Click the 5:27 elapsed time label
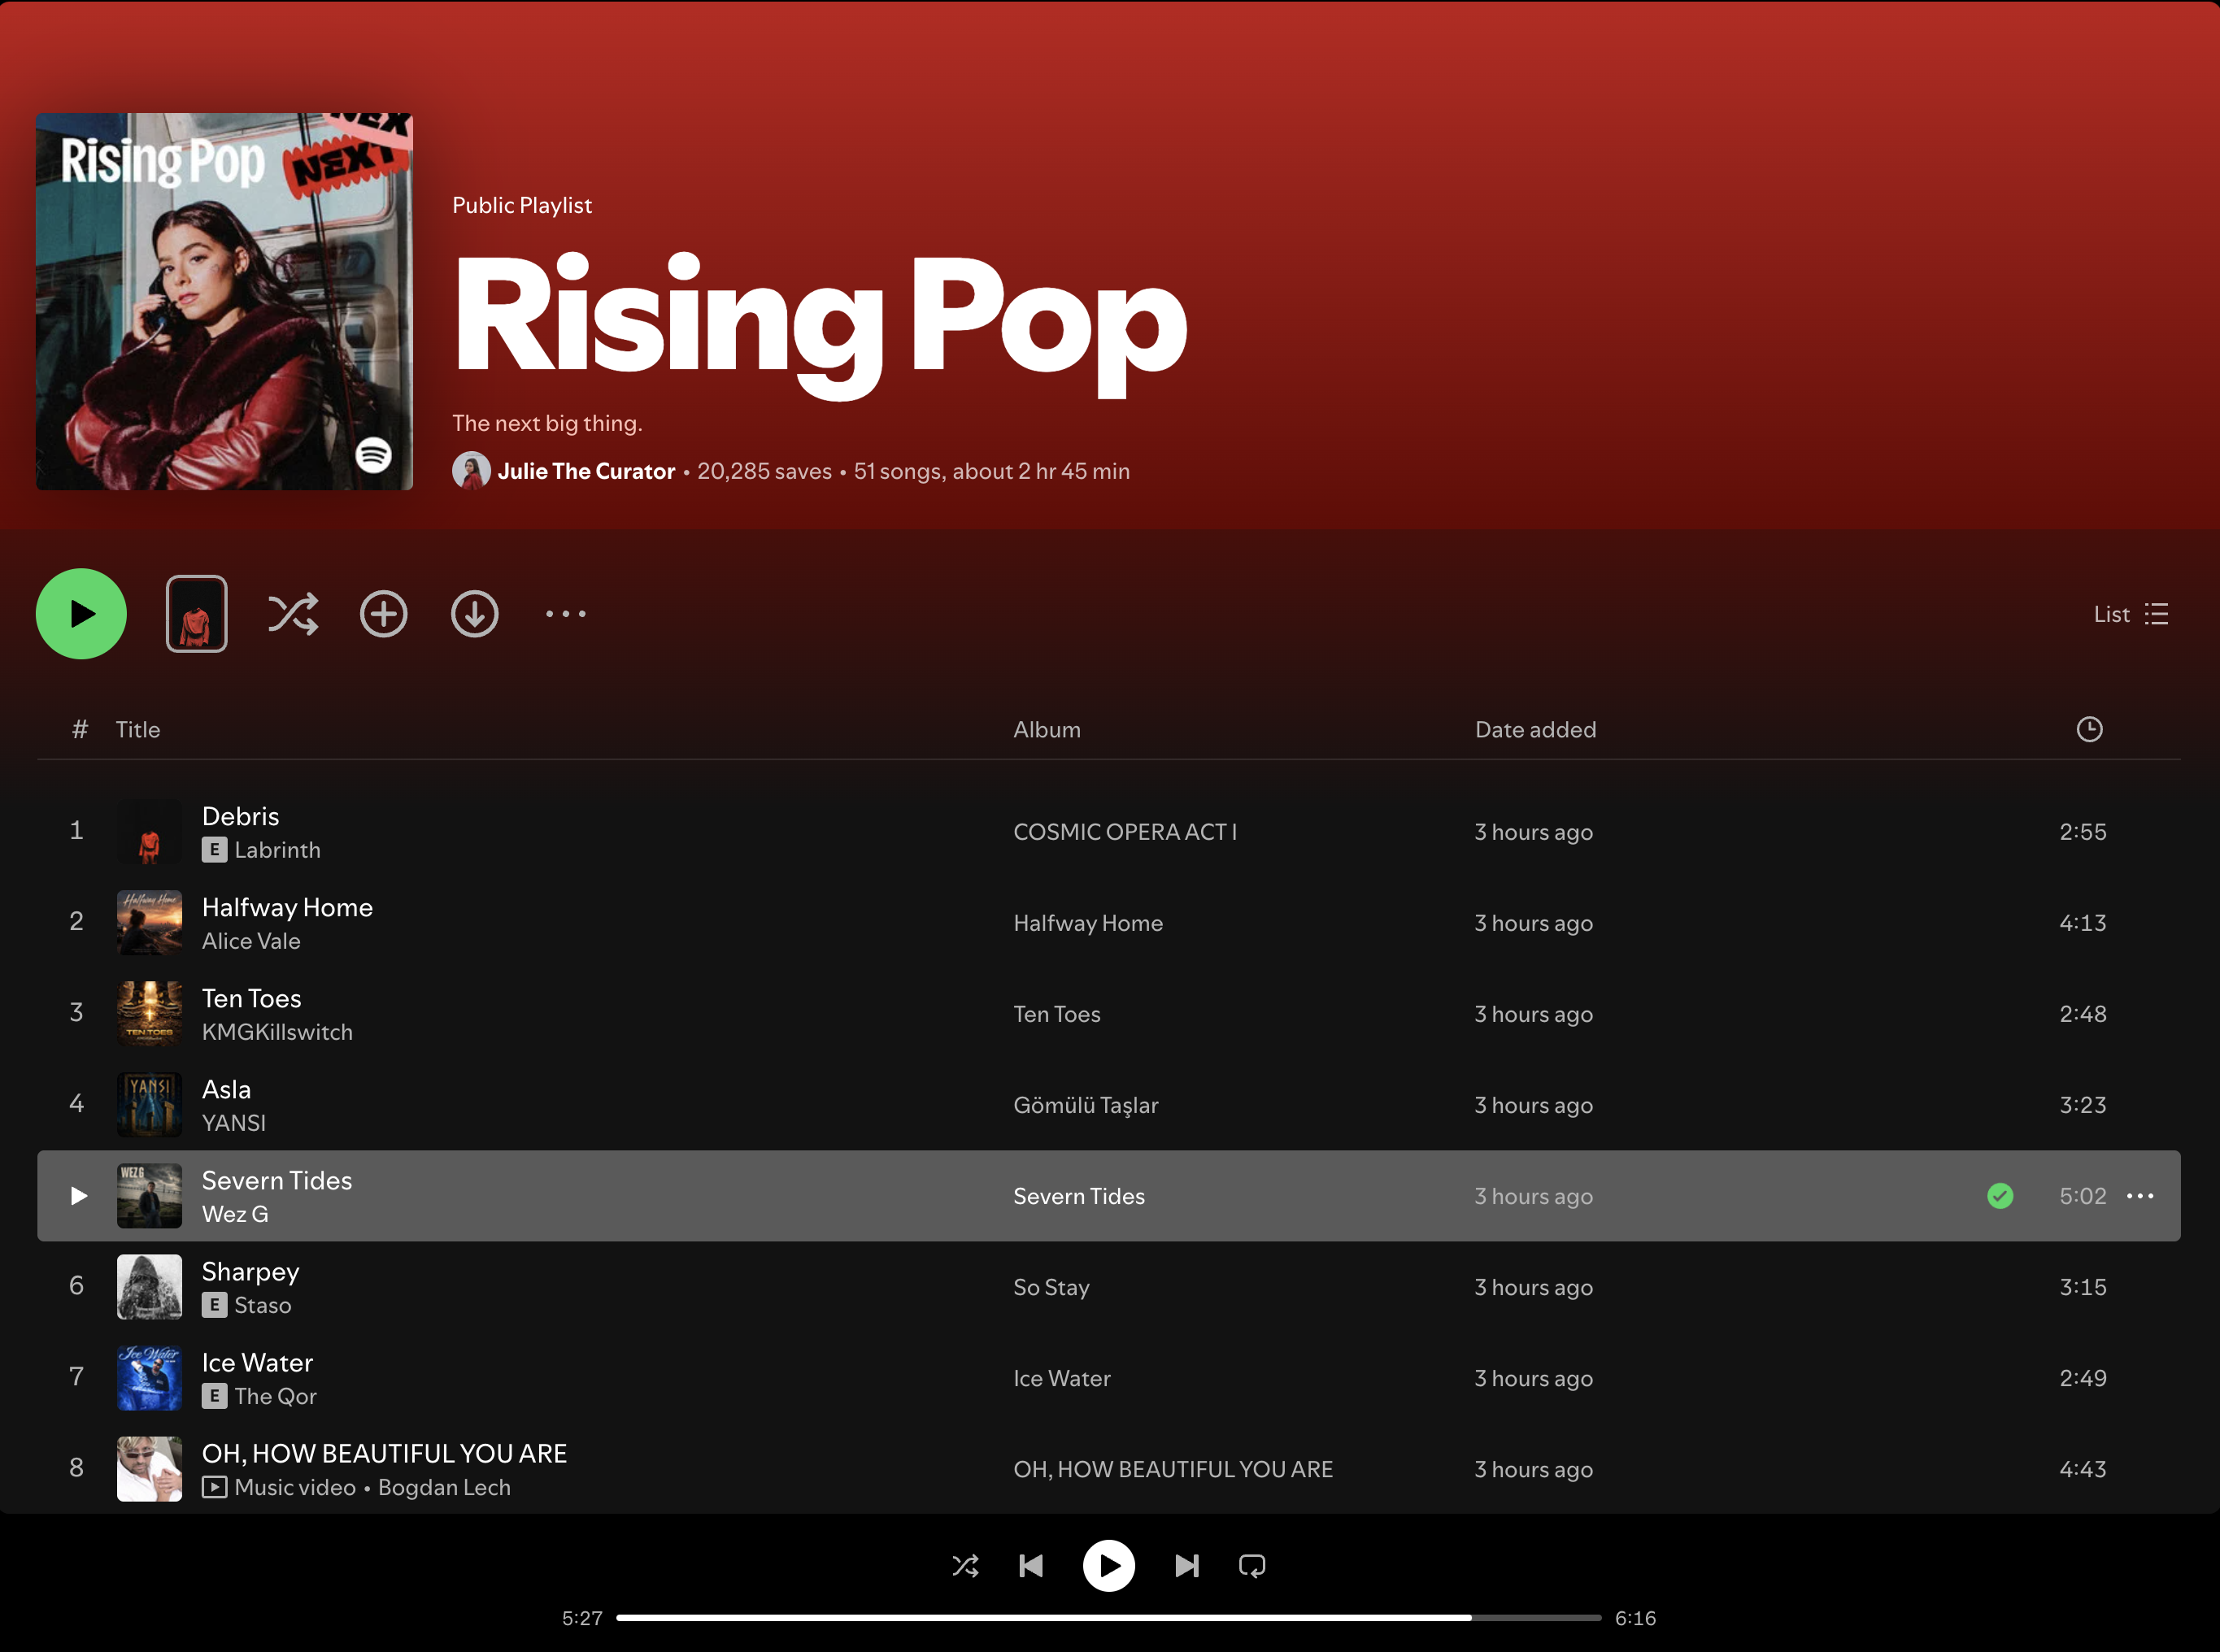Viewport: 2220px width, 1652px height. [x=582, y=1618]
